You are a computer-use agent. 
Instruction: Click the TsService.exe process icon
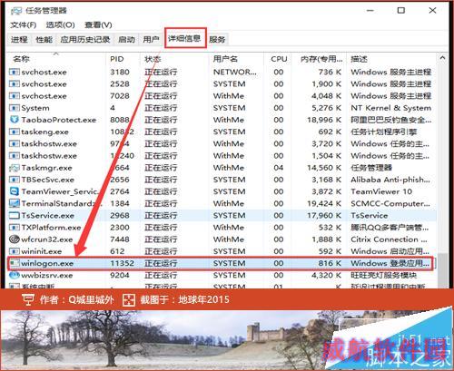tap(15, 216)
